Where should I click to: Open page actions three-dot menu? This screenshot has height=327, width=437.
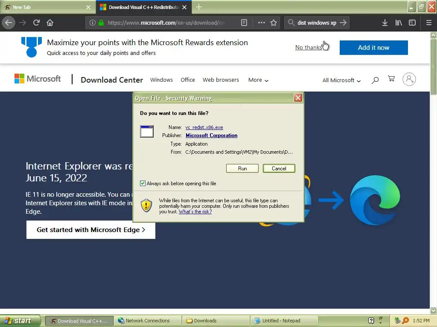click(x=262, y=23)
